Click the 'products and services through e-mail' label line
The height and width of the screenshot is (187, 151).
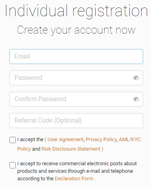[x=59, y=171]
